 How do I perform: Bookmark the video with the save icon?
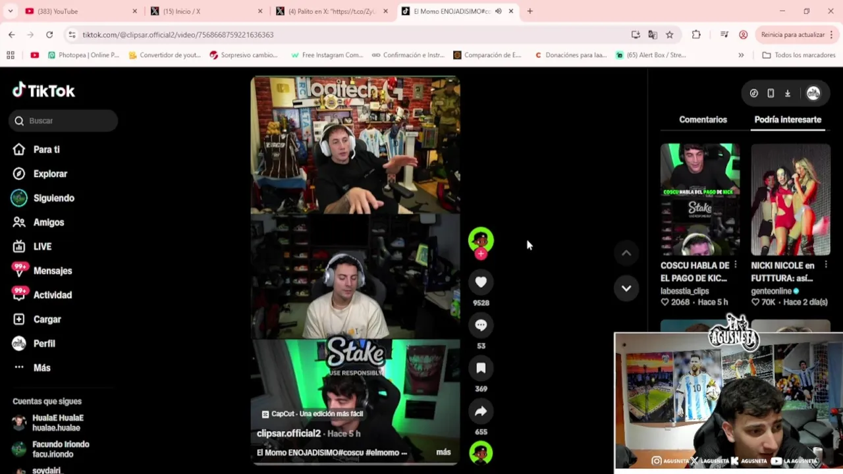click(481, 368)
